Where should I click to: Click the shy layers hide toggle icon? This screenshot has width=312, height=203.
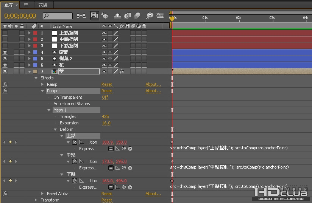coord(117,16)
